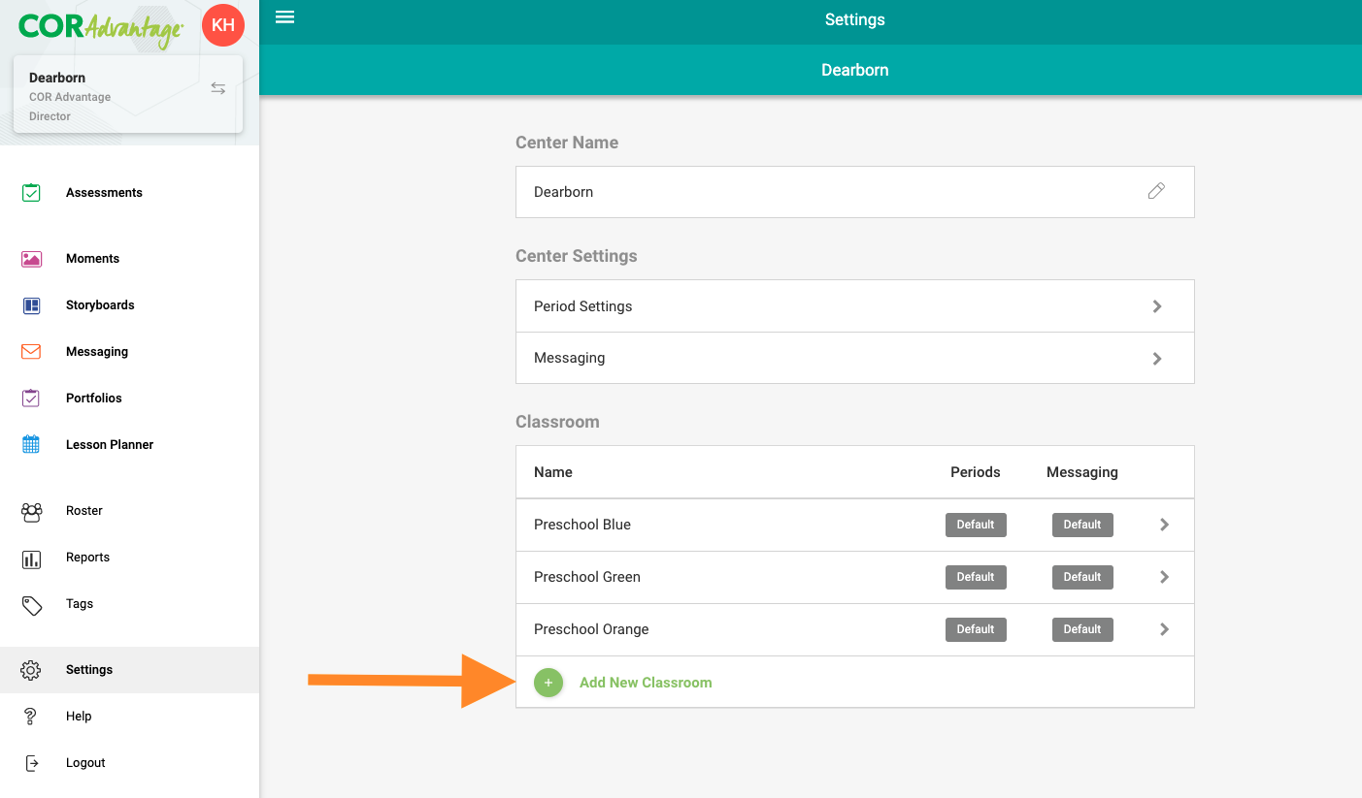
Task: Click Logout in the sidebar
Action: 85,763
